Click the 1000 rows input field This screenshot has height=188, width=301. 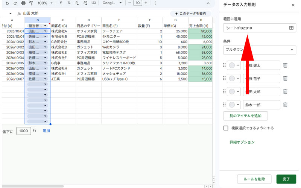[x=24, y=131]
